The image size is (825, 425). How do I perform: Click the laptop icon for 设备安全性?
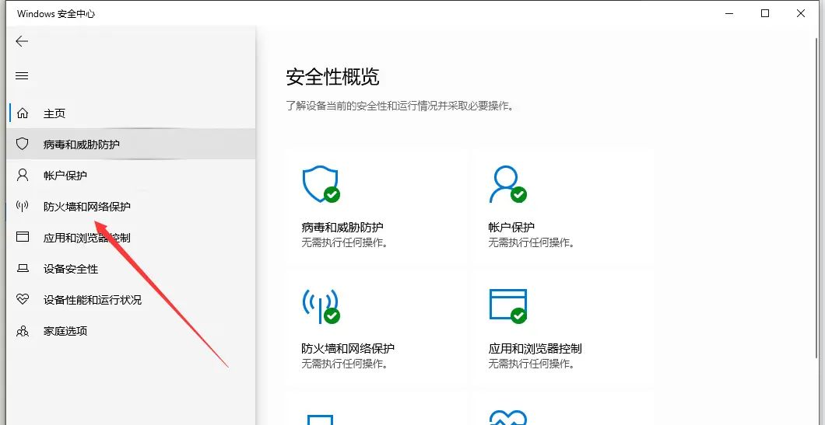[22, 269]
